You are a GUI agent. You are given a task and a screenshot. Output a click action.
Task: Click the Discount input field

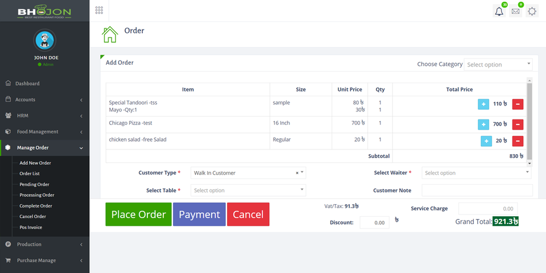click(374, 222)
